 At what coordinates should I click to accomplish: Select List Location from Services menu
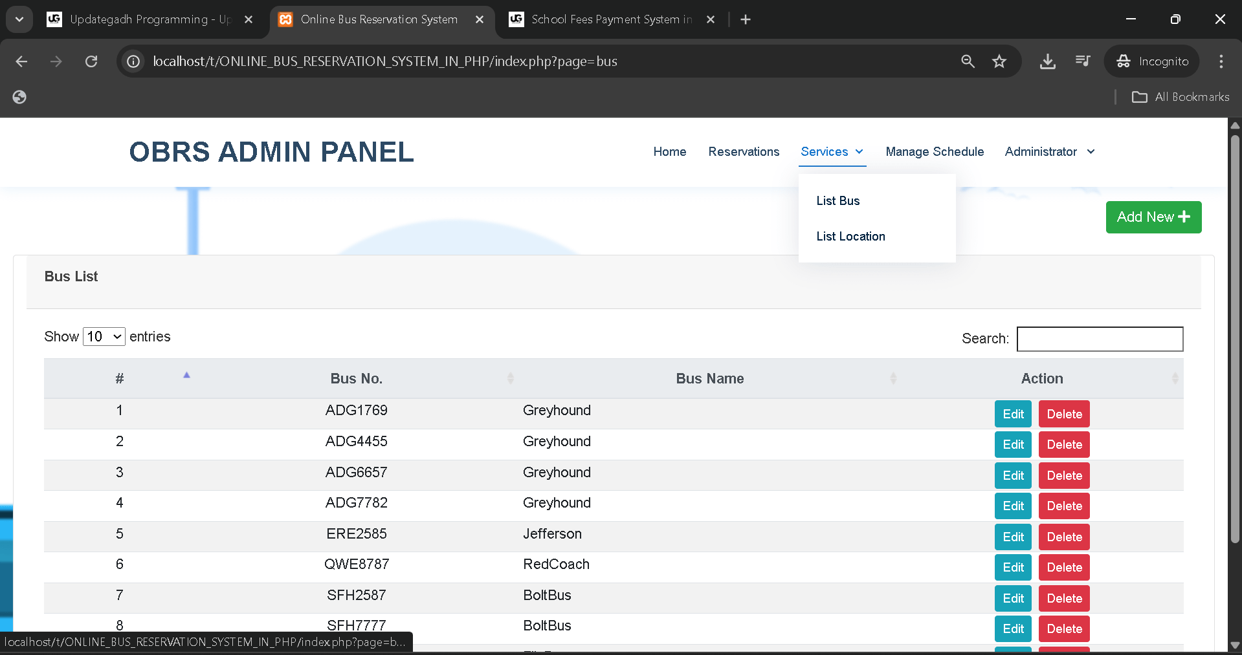(850, 237)
